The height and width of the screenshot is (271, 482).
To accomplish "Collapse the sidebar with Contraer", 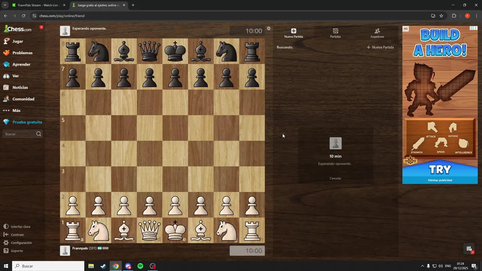I will [x=14, y=234].
